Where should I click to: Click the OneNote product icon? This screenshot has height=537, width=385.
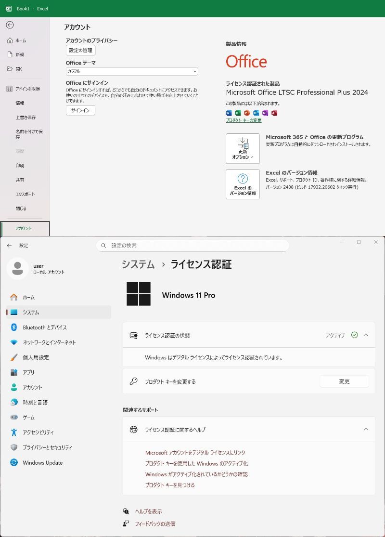pyautogui.click(x=265, y=113)
